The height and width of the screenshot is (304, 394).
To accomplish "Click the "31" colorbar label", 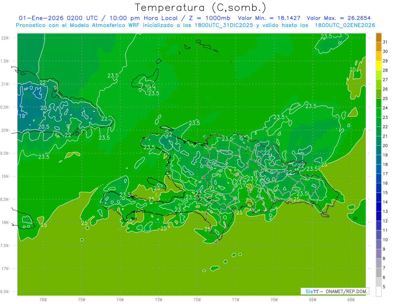I will click(x=385, y=42).
